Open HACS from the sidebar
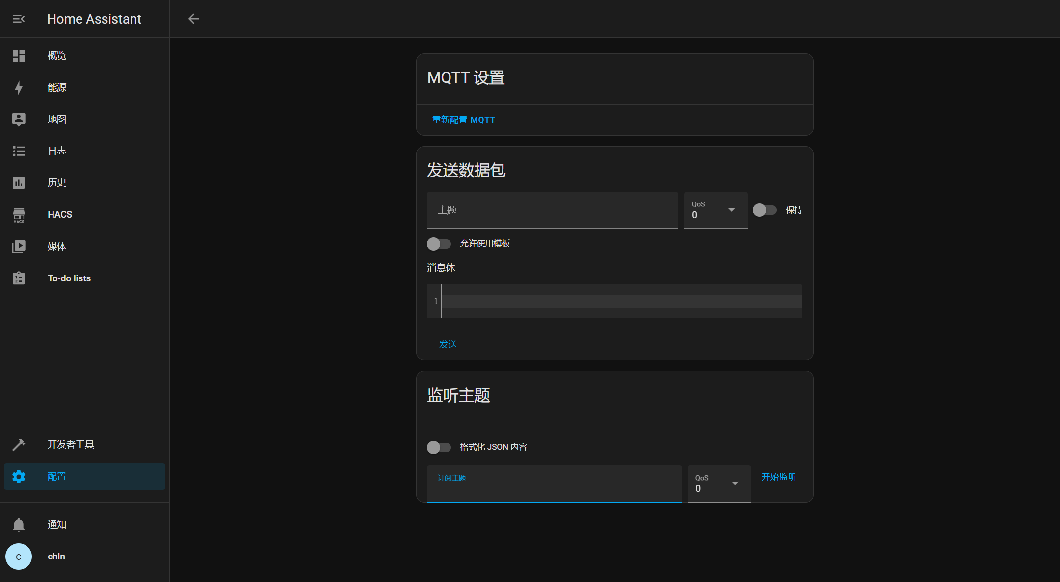The width and height of the screenshot is (1060, 582). 84,215
